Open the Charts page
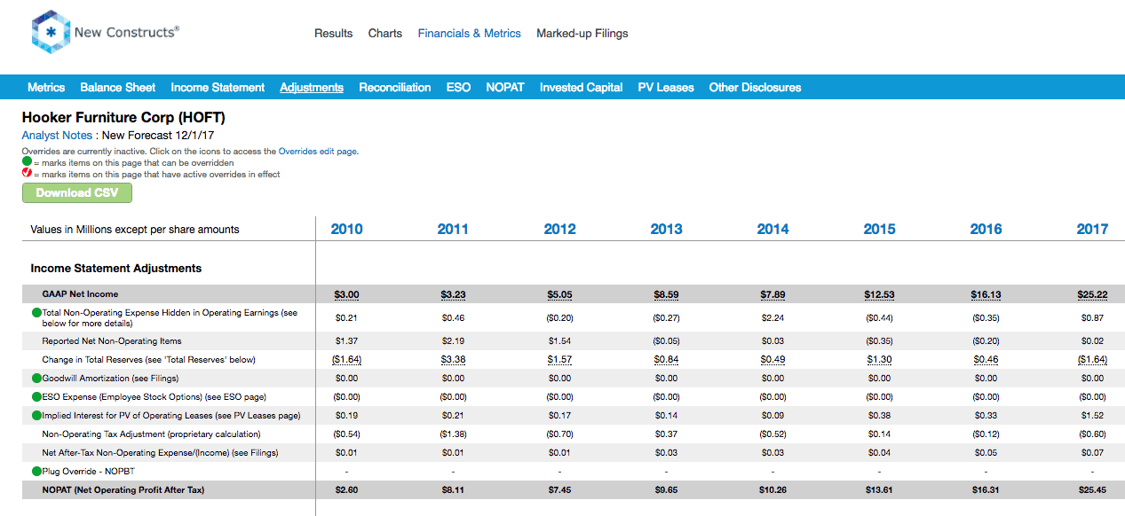Image resolution: width=1125 pixels, height=516 pixels. click(385, 34)
